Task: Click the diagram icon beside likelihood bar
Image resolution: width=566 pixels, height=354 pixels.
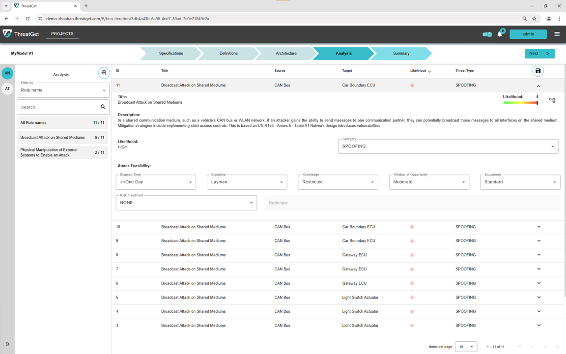Action: coord(552,100)
